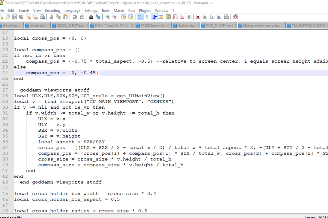
Task: Click the Close document toolbar icon
Action: coord(28,17)
